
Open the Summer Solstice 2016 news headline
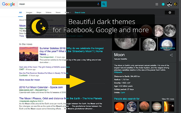[72, 51]
